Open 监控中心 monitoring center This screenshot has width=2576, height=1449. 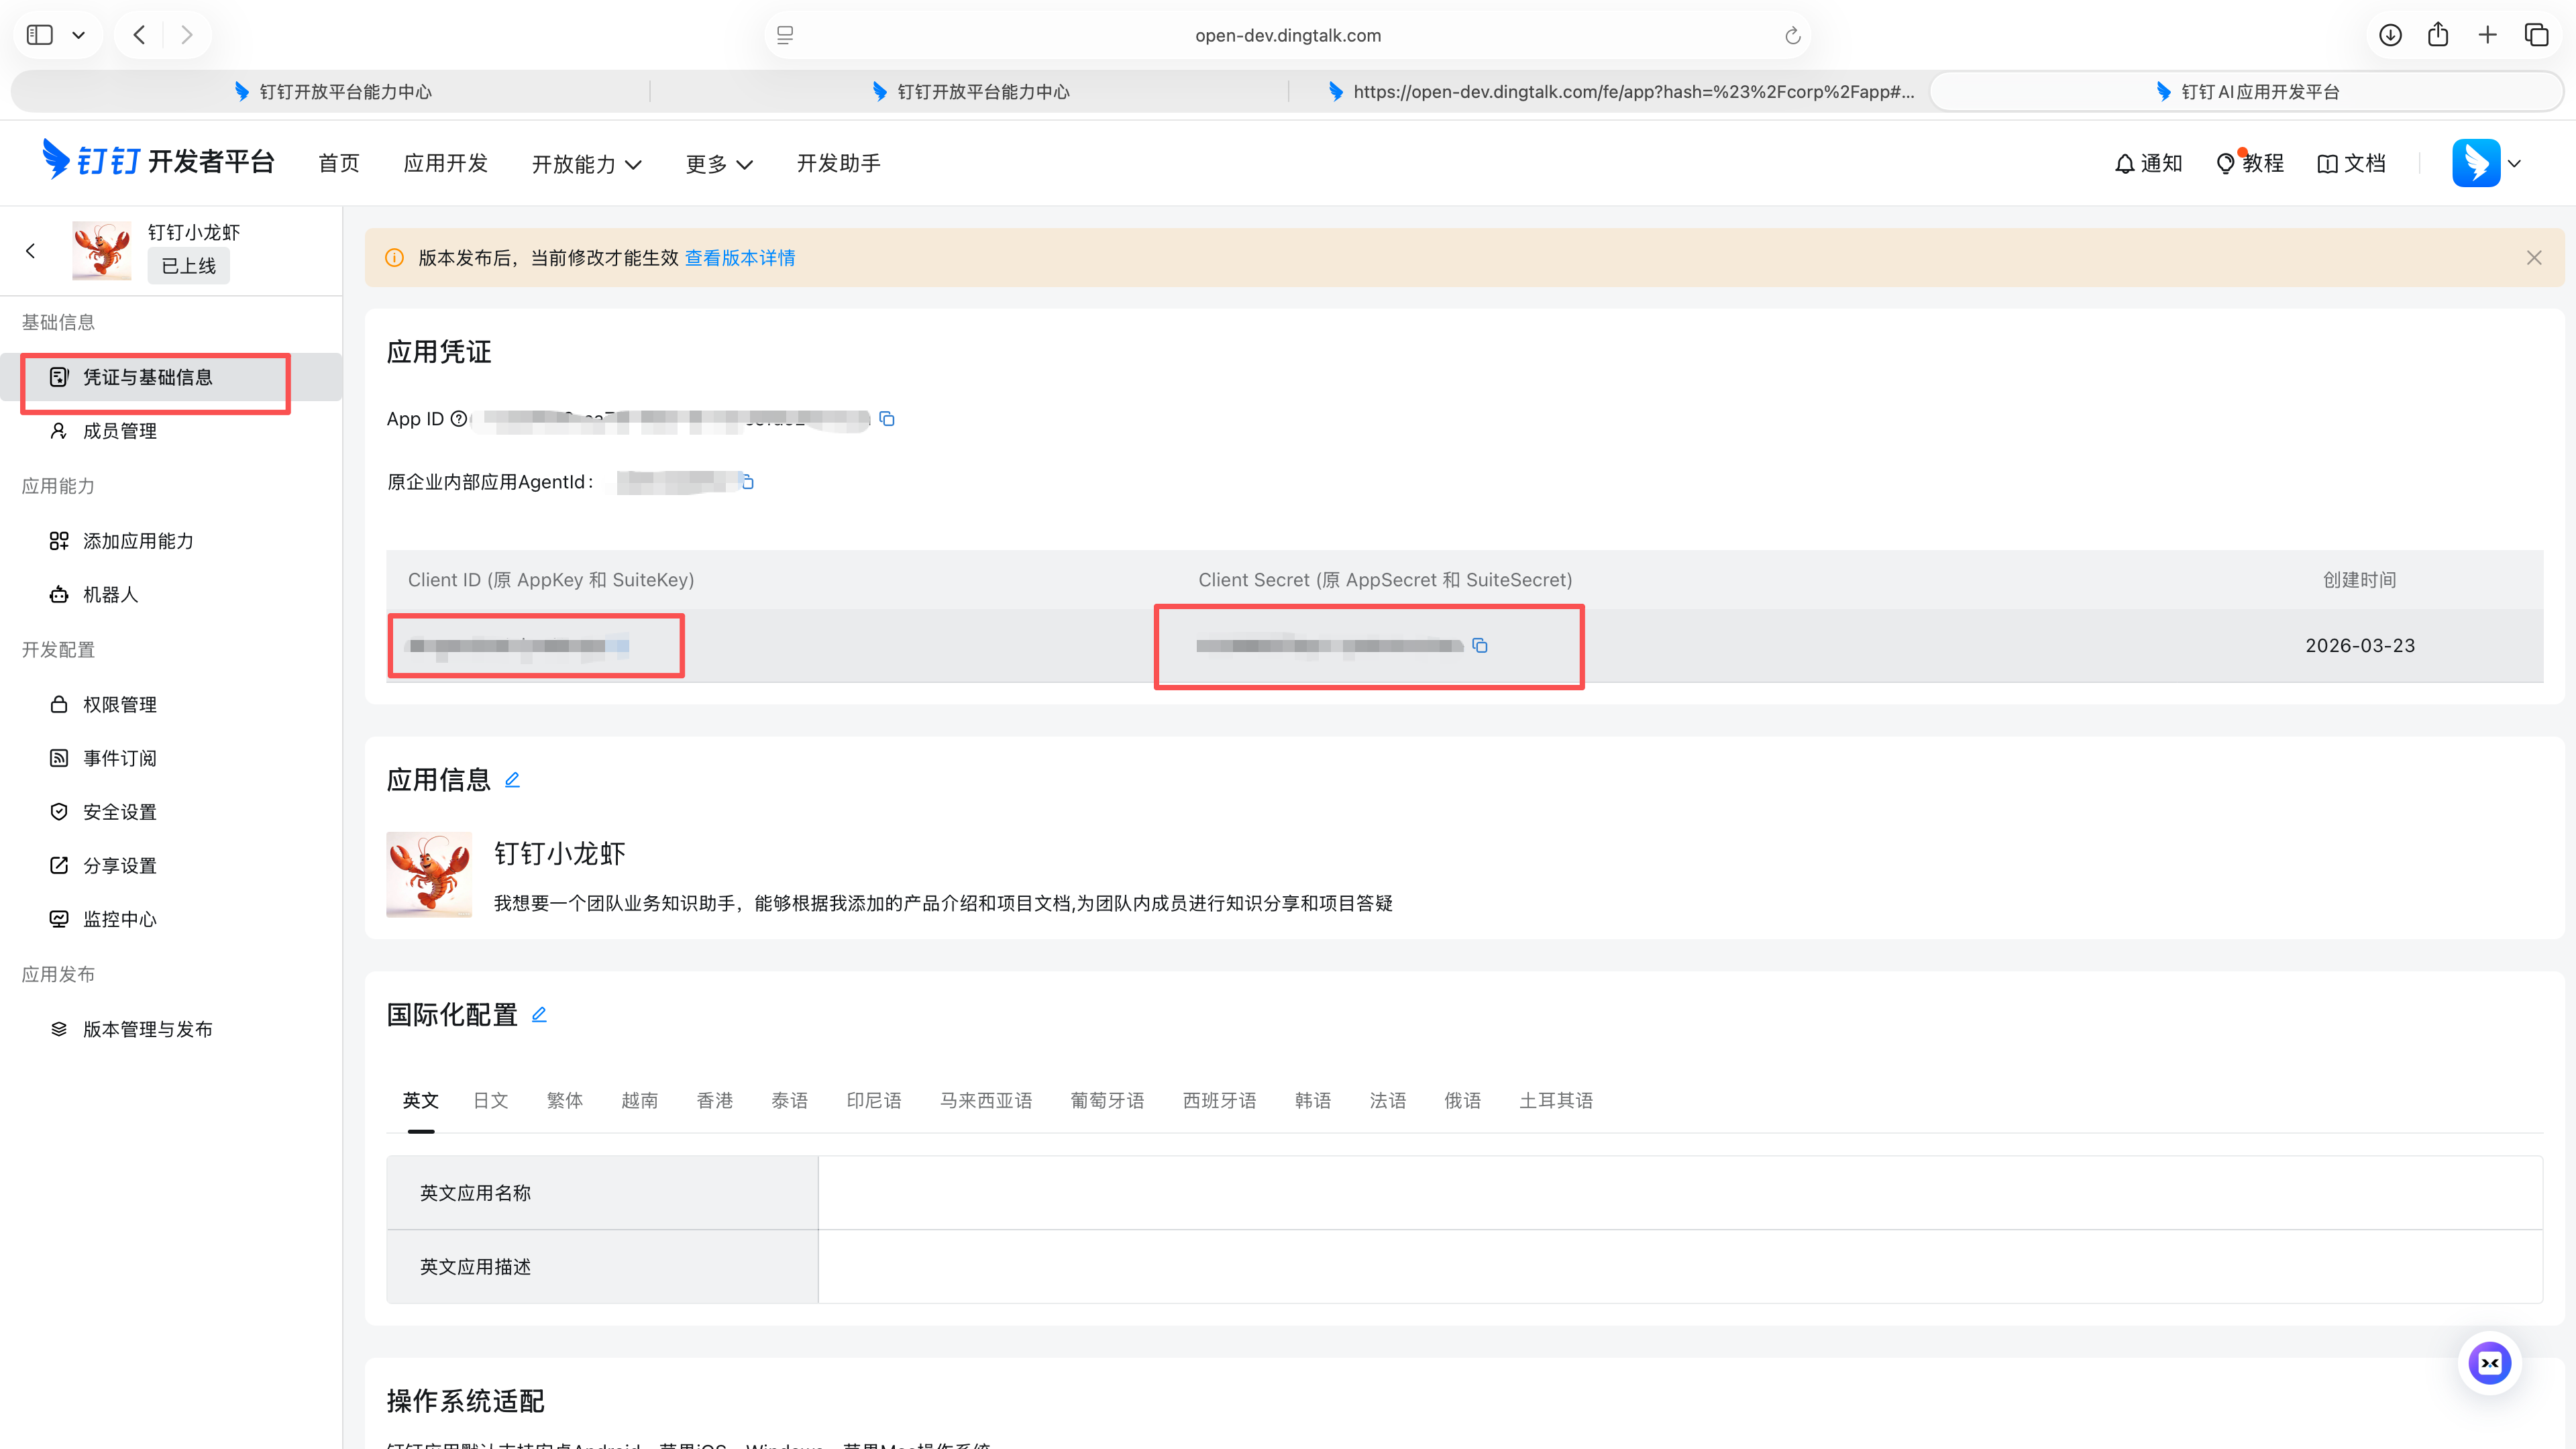tap(119, 918)
